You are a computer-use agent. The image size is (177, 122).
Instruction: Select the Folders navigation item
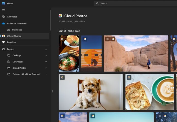(x=25, y=49)
